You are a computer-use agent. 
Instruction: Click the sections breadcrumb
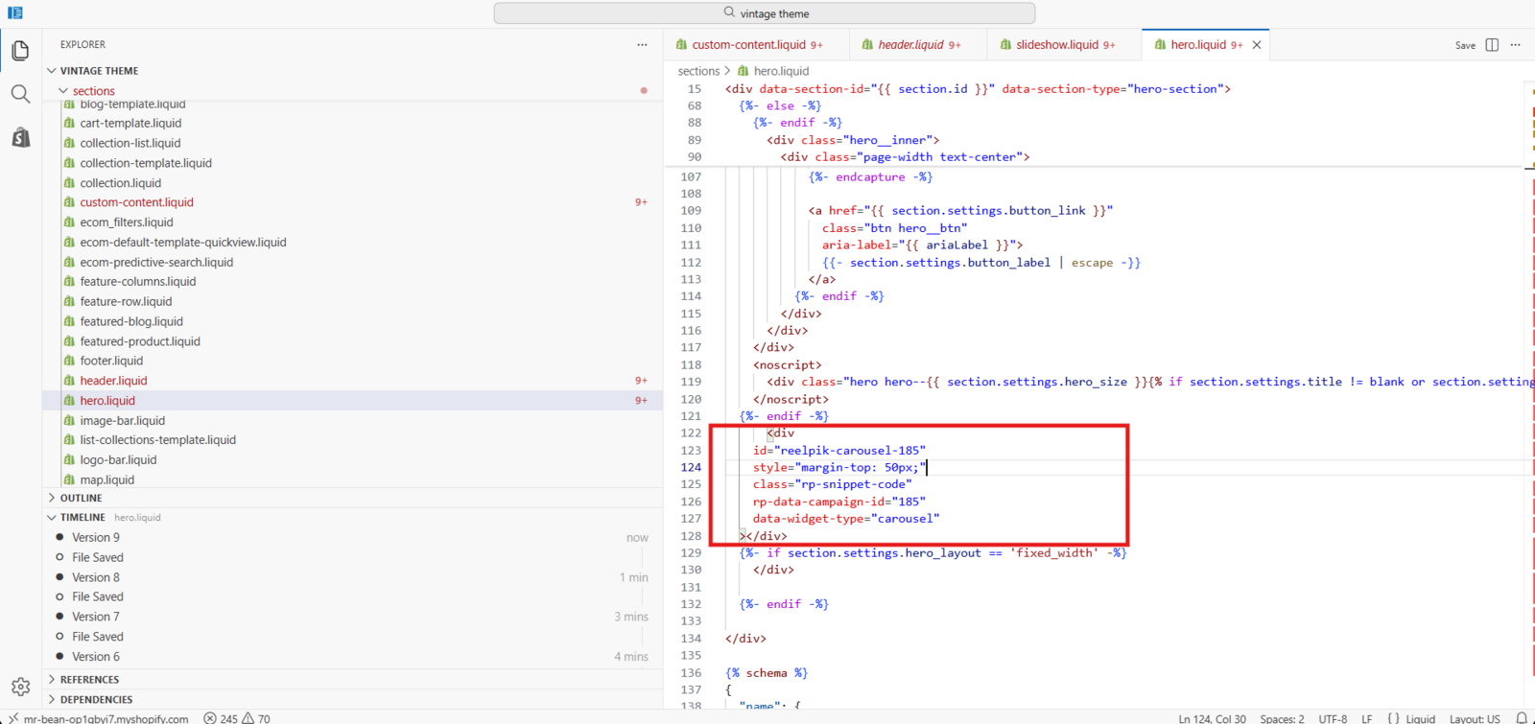pos(698,71)
